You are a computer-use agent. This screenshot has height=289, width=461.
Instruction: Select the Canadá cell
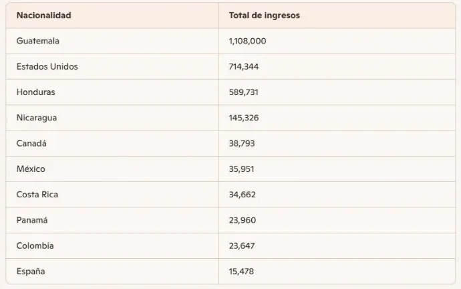click(x=31, y=143)
